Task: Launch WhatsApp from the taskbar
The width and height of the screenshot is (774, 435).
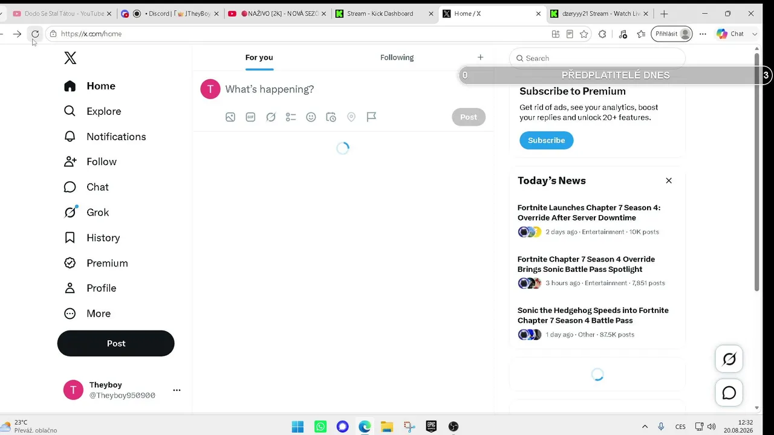Action: [320, 427]
